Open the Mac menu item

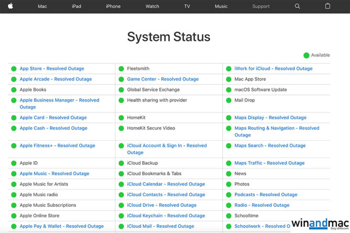point(43,6)
